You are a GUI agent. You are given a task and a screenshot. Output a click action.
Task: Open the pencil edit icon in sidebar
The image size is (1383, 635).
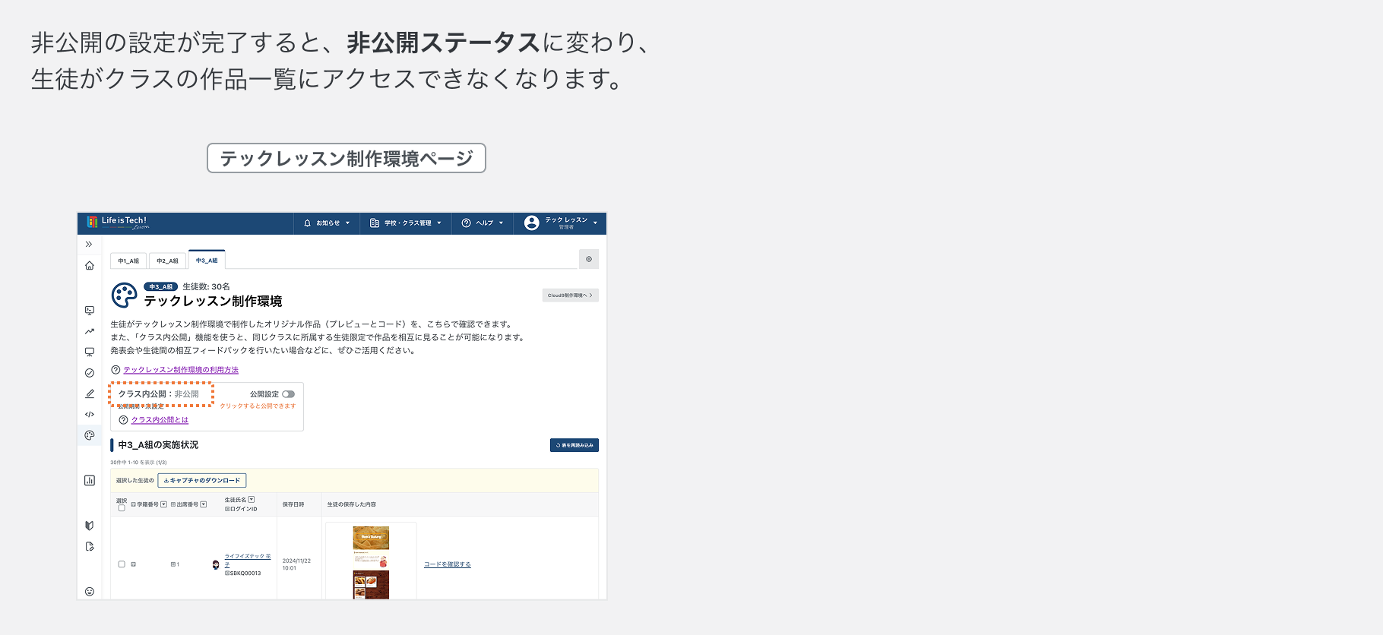pyautogui.click(x=90, y=393)
